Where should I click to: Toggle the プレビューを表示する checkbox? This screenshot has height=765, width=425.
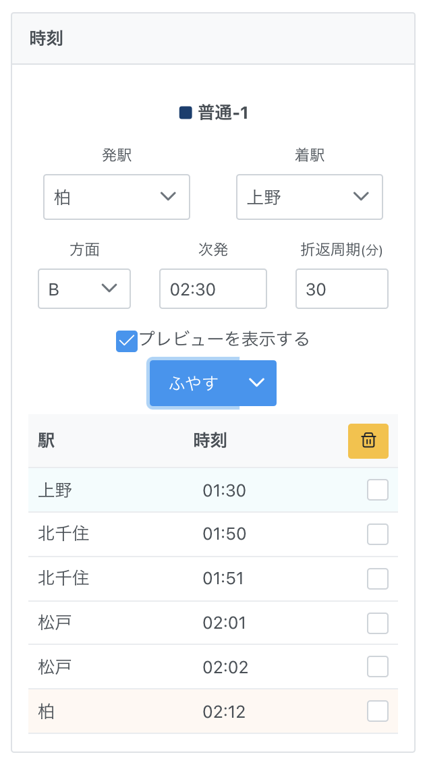pos(127,341)
